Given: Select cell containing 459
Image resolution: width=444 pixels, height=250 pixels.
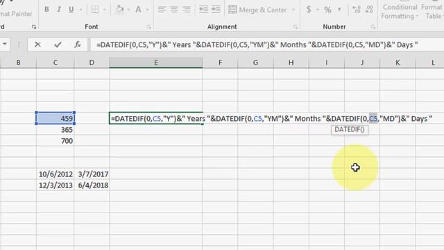Looking at the screenshot, I should [x=55, y=118].
